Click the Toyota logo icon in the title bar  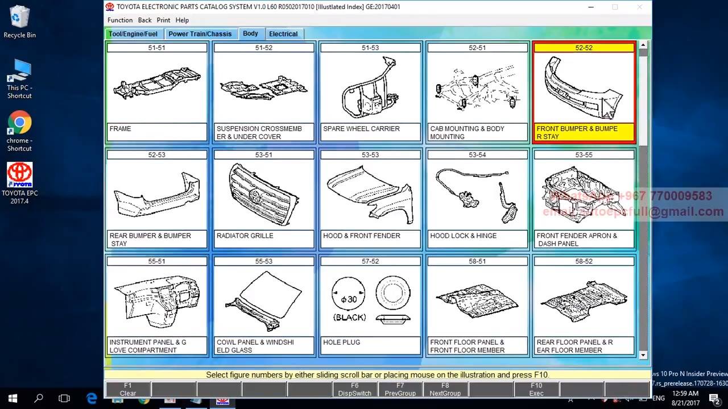(x=110, y=7)
